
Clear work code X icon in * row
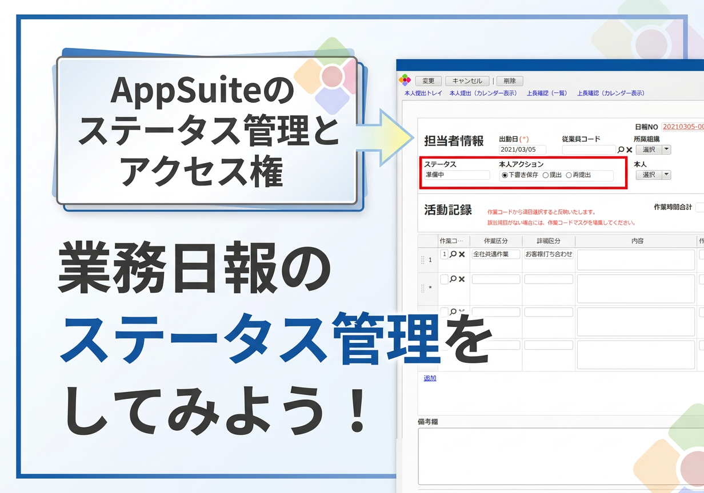pyautogui.click(x=462, y=279)
